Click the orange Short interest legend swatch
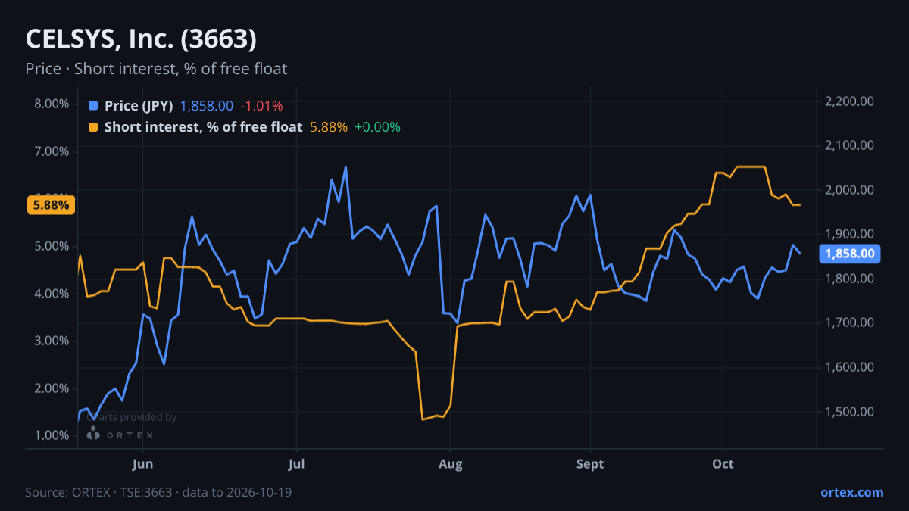The image size is (909, 511). click(93, 127)
